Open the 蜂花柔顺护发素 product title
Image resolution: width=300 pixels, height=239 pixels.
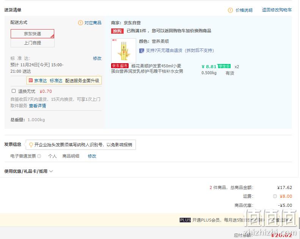(x=147, y=69)
